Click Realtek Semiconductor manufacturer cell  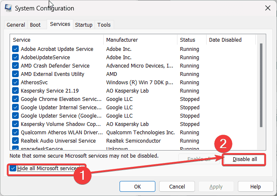(133, 141)
